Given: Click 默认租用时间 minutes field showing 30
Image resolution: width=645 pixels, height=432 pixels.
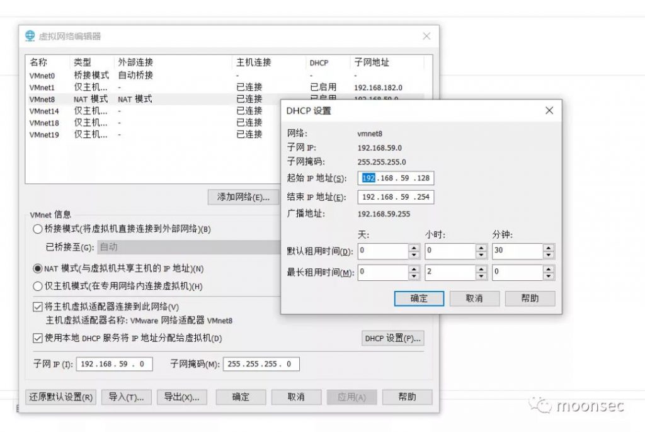Looking at the screenshot, I should tap(518, 251).
